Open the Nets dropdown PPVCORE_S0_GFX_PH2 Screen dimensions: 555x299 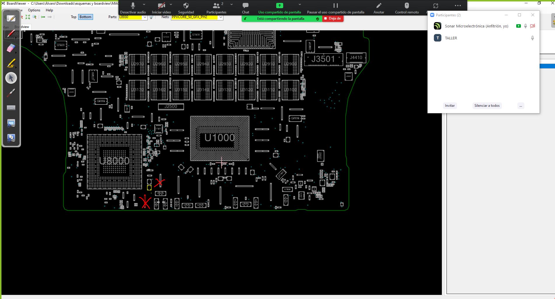coord(221,17)
